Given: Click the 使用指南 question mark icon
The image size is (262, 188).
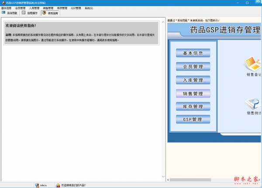Looking at the screenshot, I should click(x=44, y=13).
